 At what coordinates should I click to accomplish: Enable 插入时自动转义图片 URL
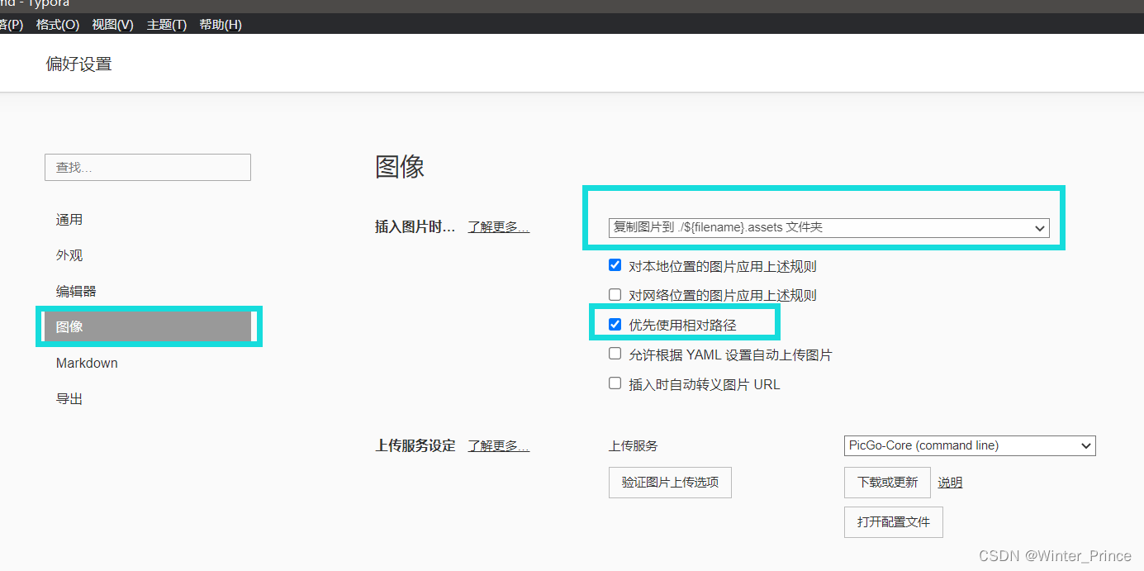[615, 383]
